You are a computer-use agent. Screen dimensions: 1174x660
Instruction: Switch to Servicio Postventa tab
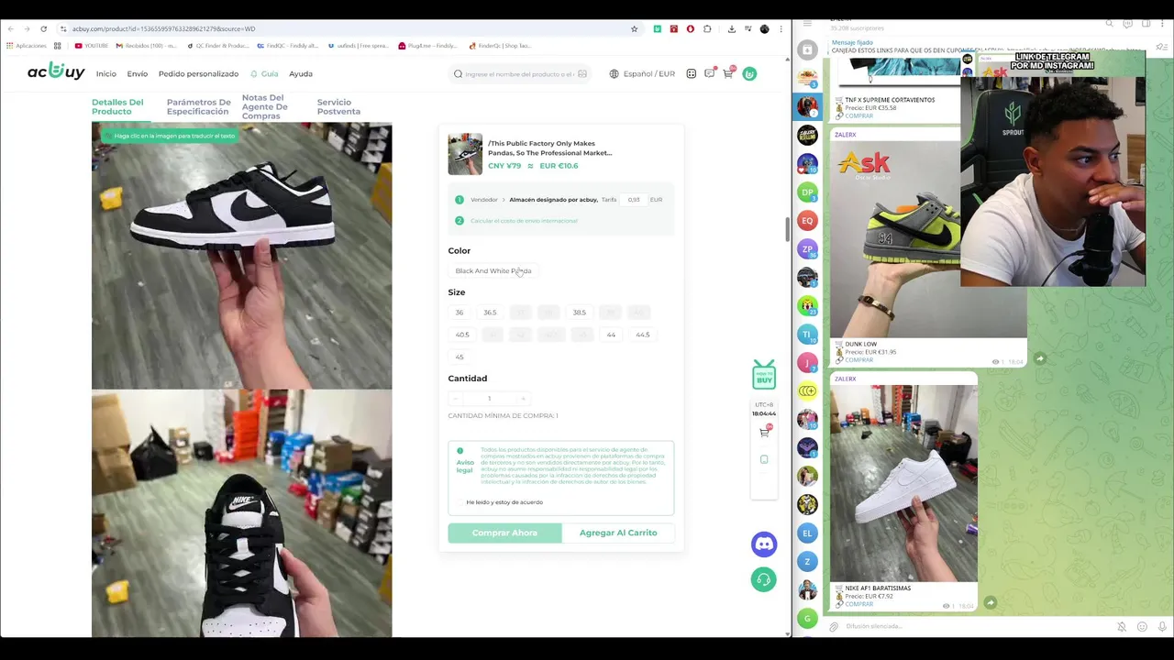tap(338, 107)
